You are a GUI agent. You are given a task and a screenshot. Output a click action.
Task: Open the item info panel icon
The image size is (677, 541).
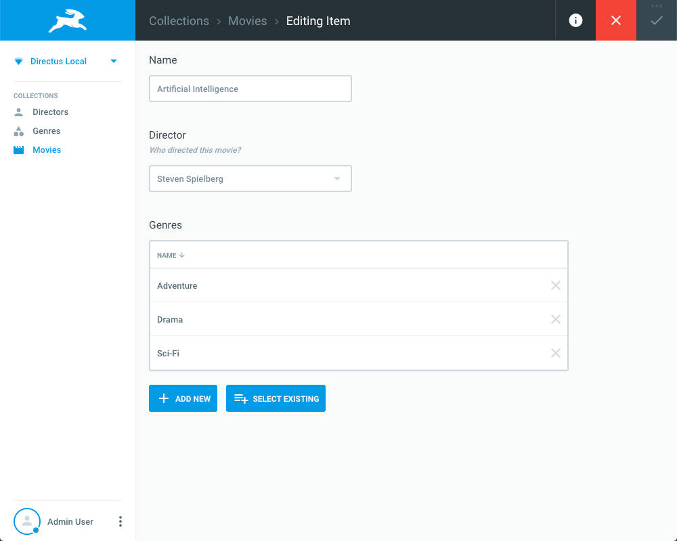575,20
